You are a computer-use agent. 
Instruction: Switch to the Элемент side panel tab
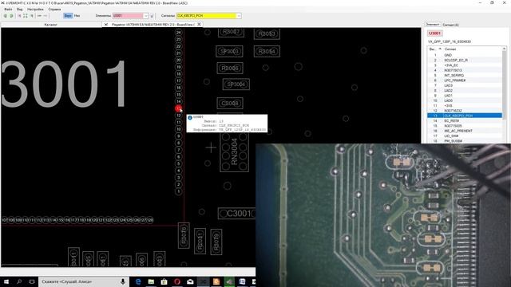[x=433, y=25]
